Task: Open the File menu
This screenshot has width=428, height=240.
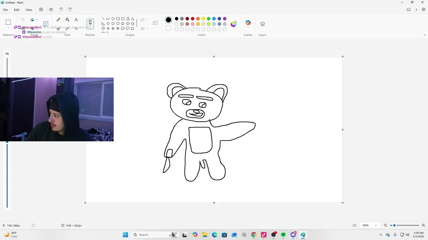Action: coord(5,10)
